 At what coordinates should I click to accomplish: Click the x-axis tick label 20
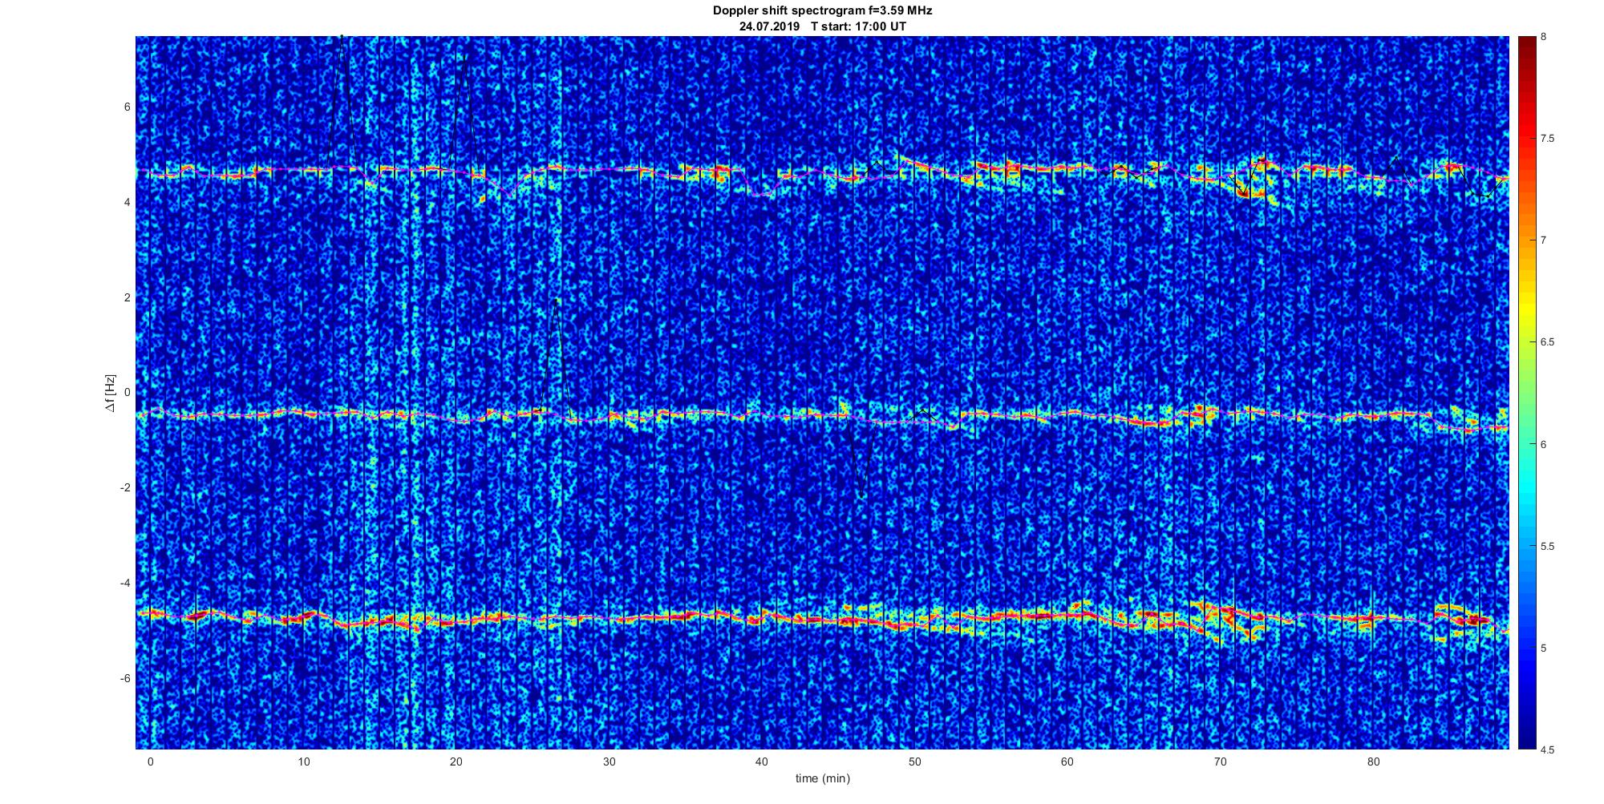coord(456,762)
